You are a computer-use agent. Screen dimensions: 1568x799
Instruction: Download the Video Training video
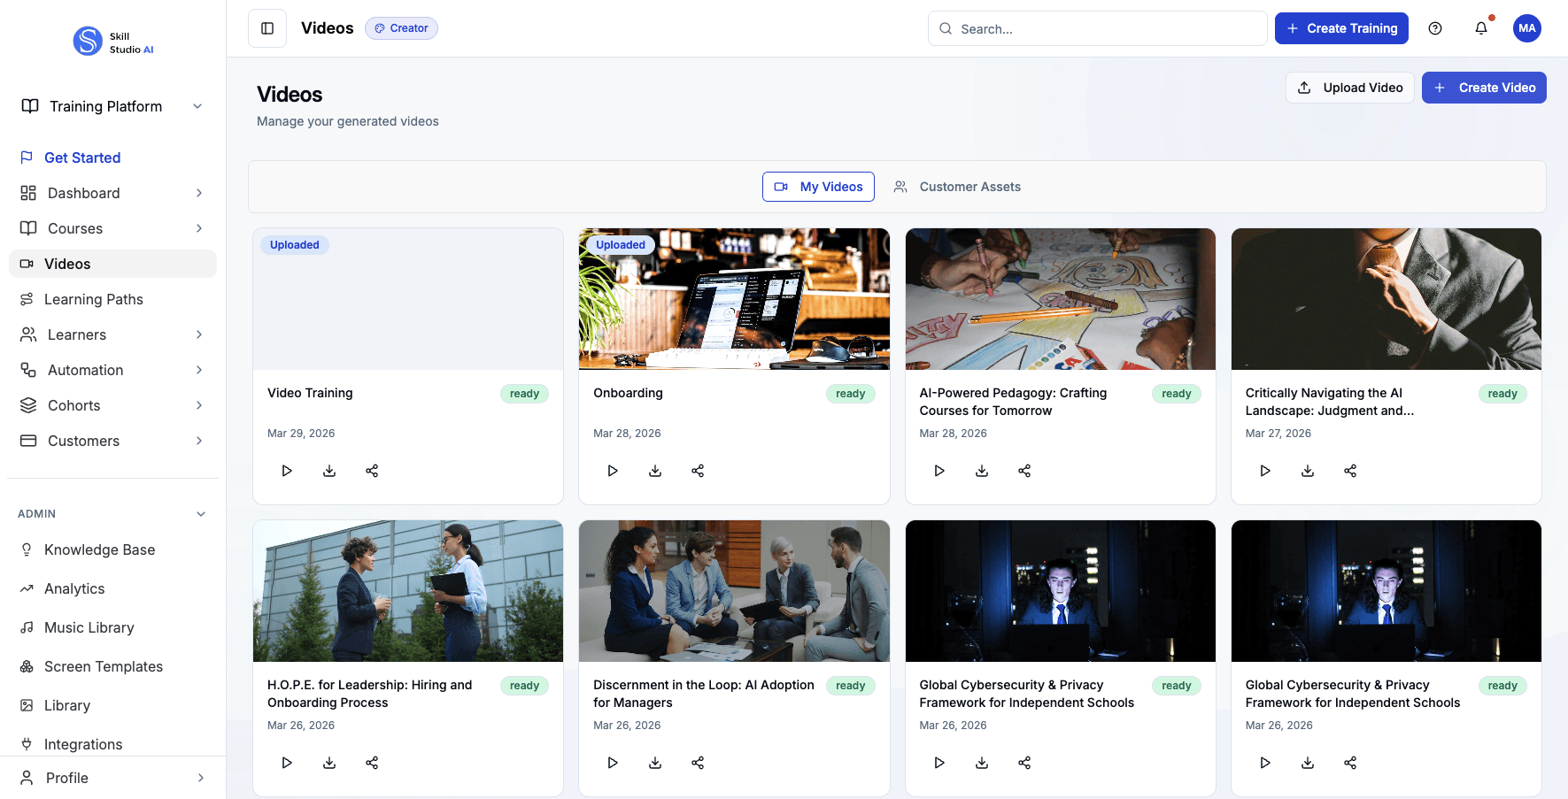coord(328,470)
